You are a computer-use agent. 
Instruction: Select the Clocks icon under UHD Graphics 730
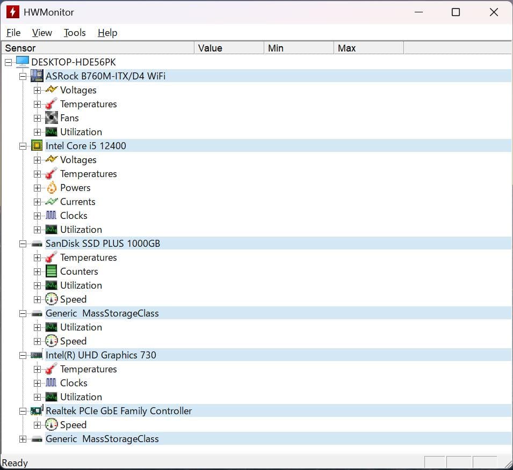pyautogui.click(x=50, y=383)
